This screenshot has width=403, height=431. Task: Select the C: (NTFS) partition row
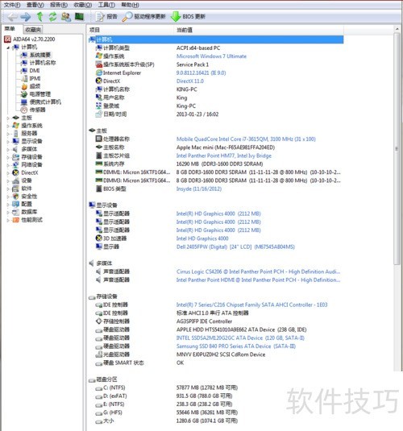pos(216,387)
